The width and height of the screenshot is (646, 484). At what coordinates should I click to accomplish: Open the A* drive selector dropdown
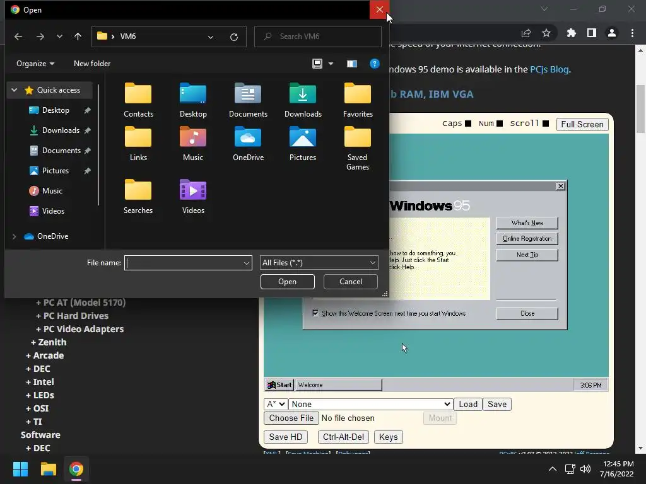coord(276,404)
